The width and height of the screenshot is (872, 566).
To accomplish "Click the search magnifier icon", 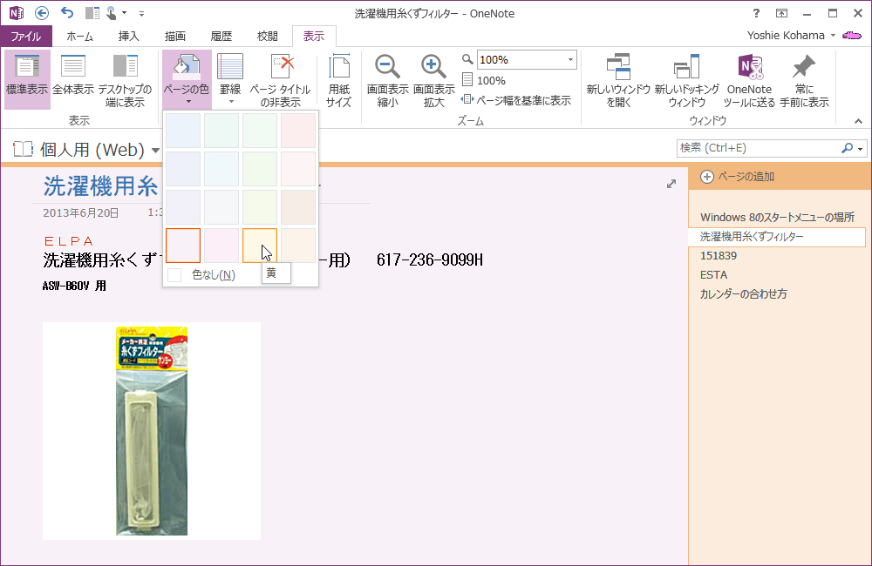I will pos(847,148).
